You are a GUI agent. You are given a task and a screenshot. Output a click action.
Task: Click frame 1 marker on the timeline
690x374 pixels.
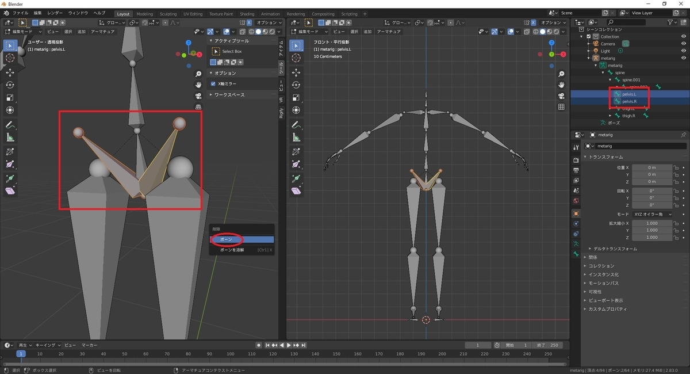pos(21,354)
